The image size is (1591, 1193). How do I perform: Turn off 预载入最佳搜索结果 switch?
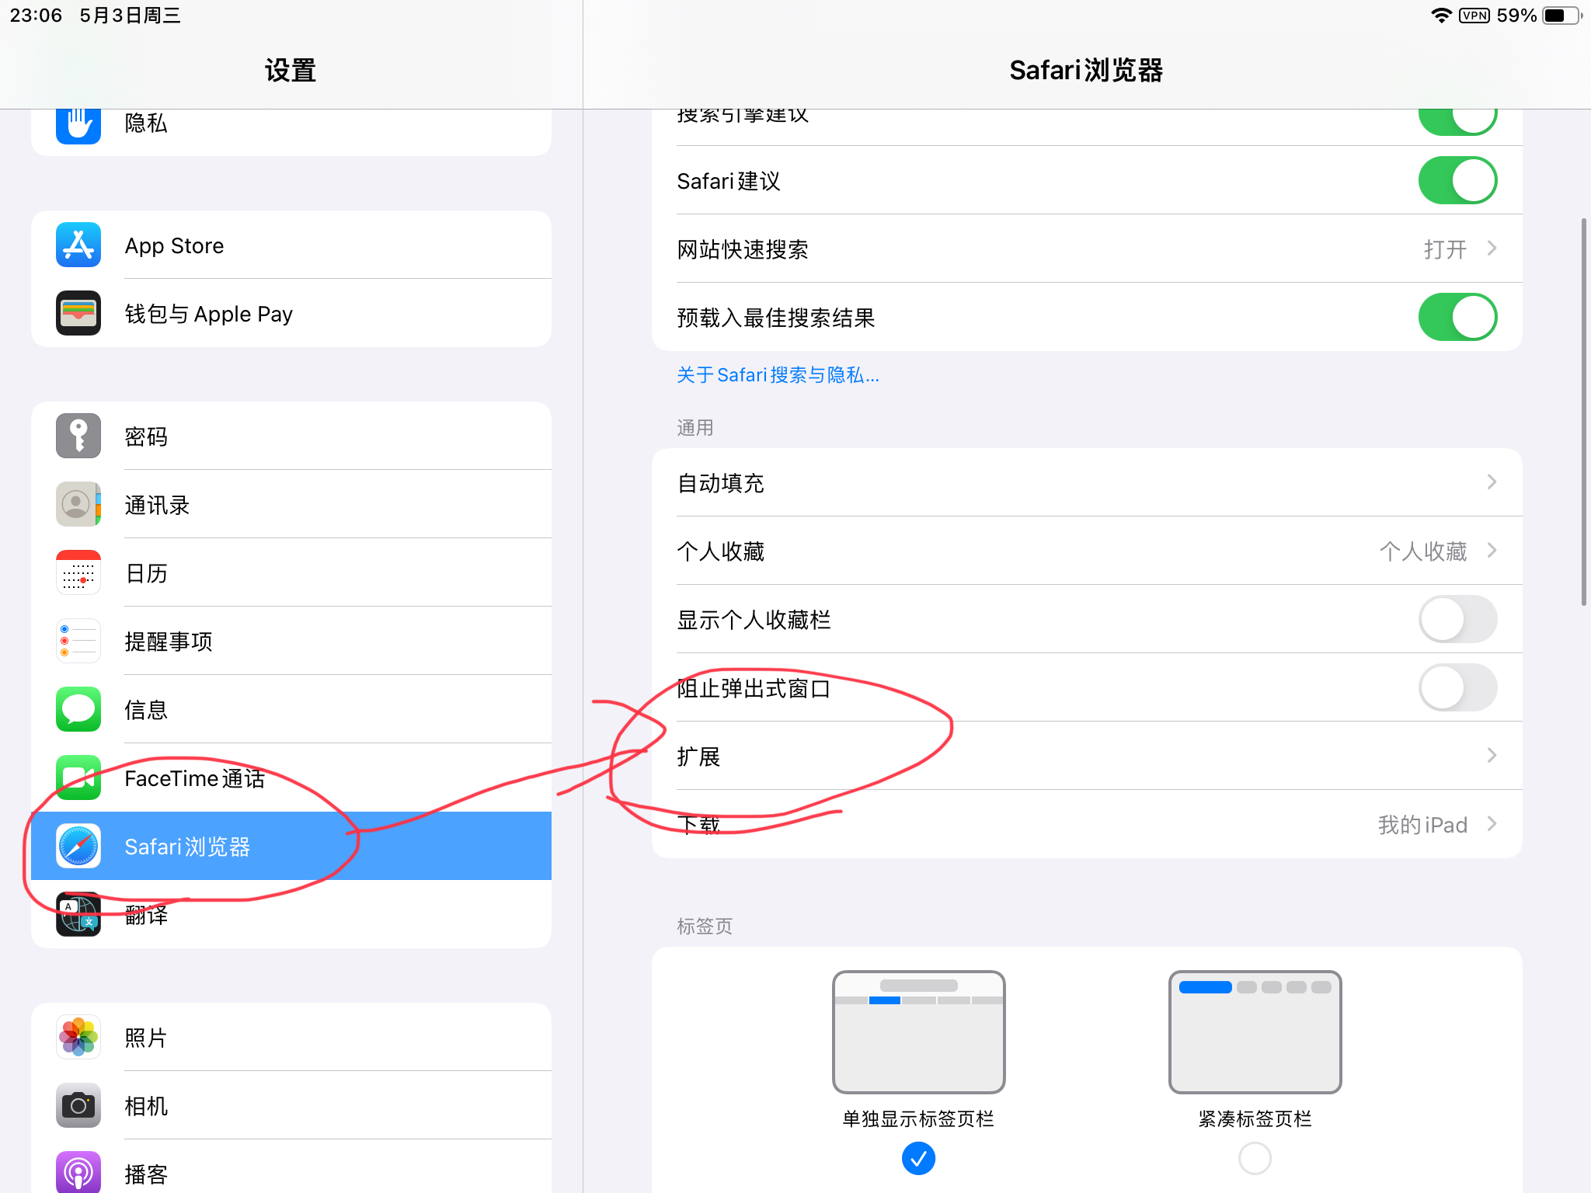click(x=1457, y=318)
